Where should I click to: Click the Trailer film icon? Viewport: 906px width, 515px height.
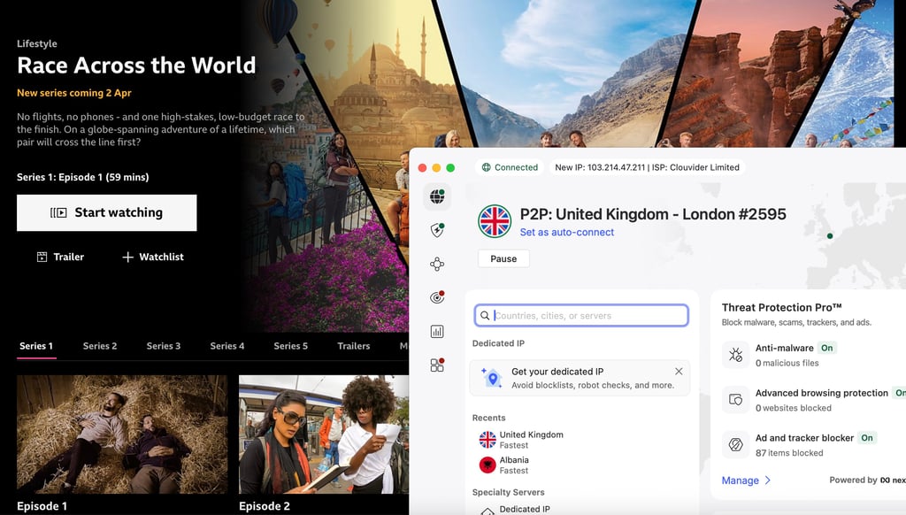42,257
